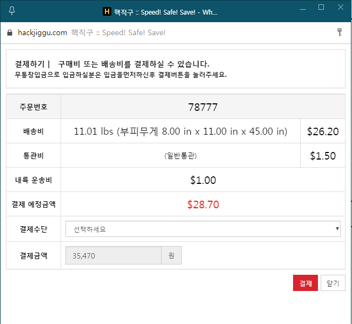Image resolution: width=352 pixels, height=324 pixels.
Task: Click the padlock icon beside the URL
Action: [x=9, y=32]
